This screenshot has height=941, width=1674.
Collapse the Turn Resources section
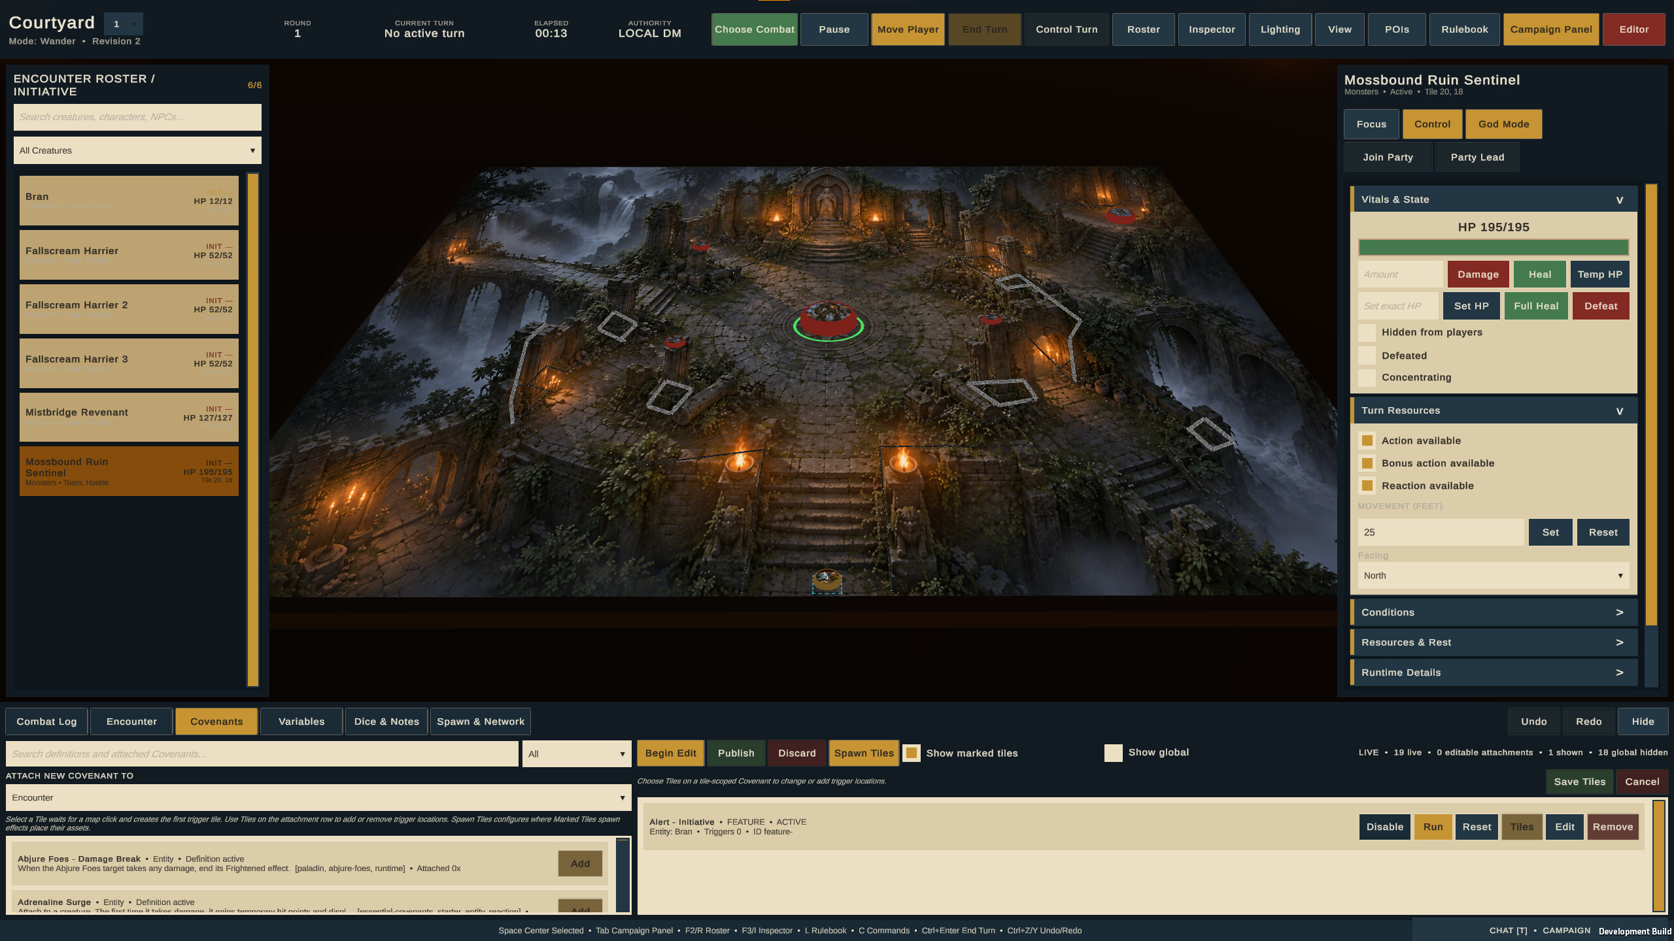tap(1494, 410)
